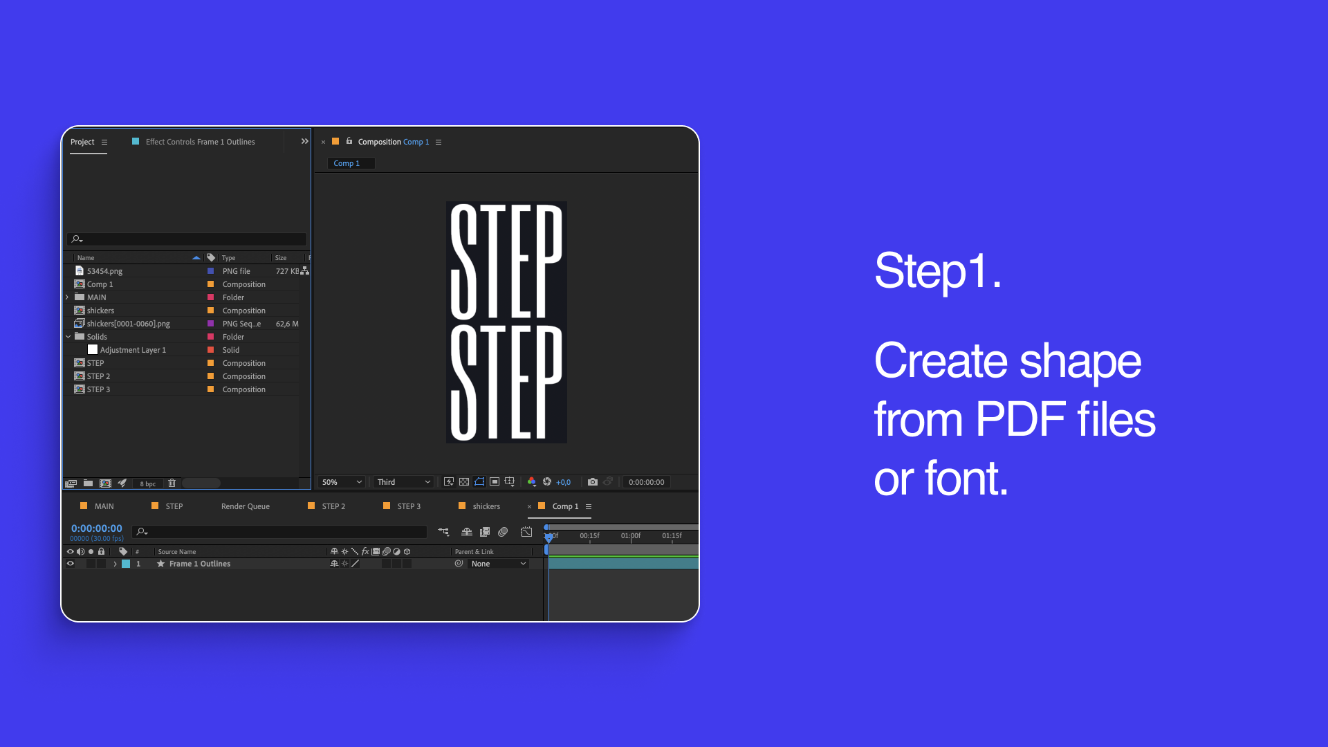The image size is (1328, 747).
Task: Open the Third resolution dropdown
Action: [x=403, y=482]
